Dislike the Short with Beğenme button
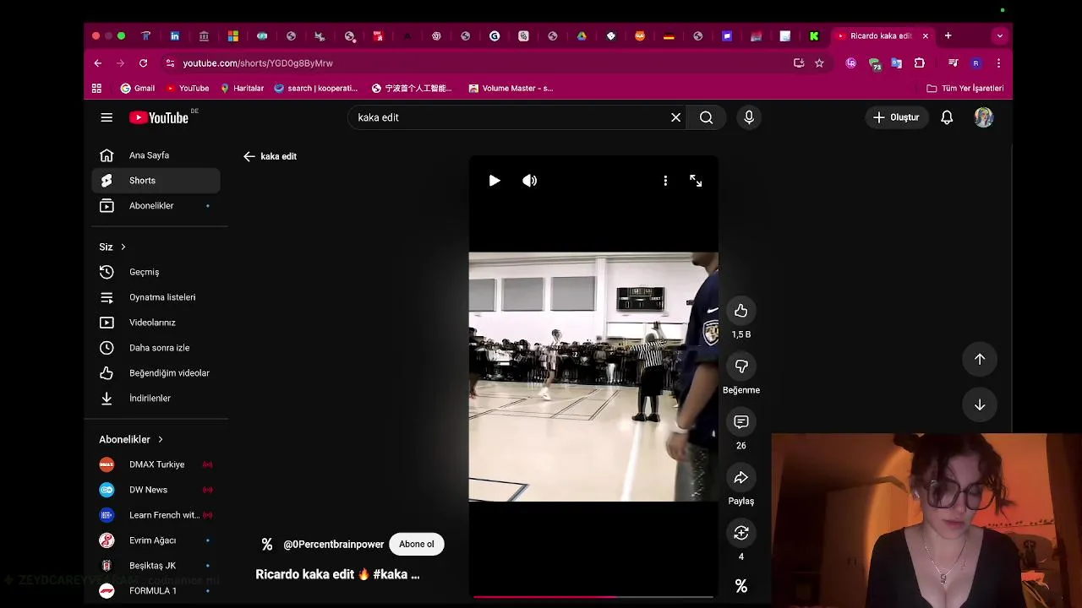The height and width of the screenshot is (608, 1082). 741,366
